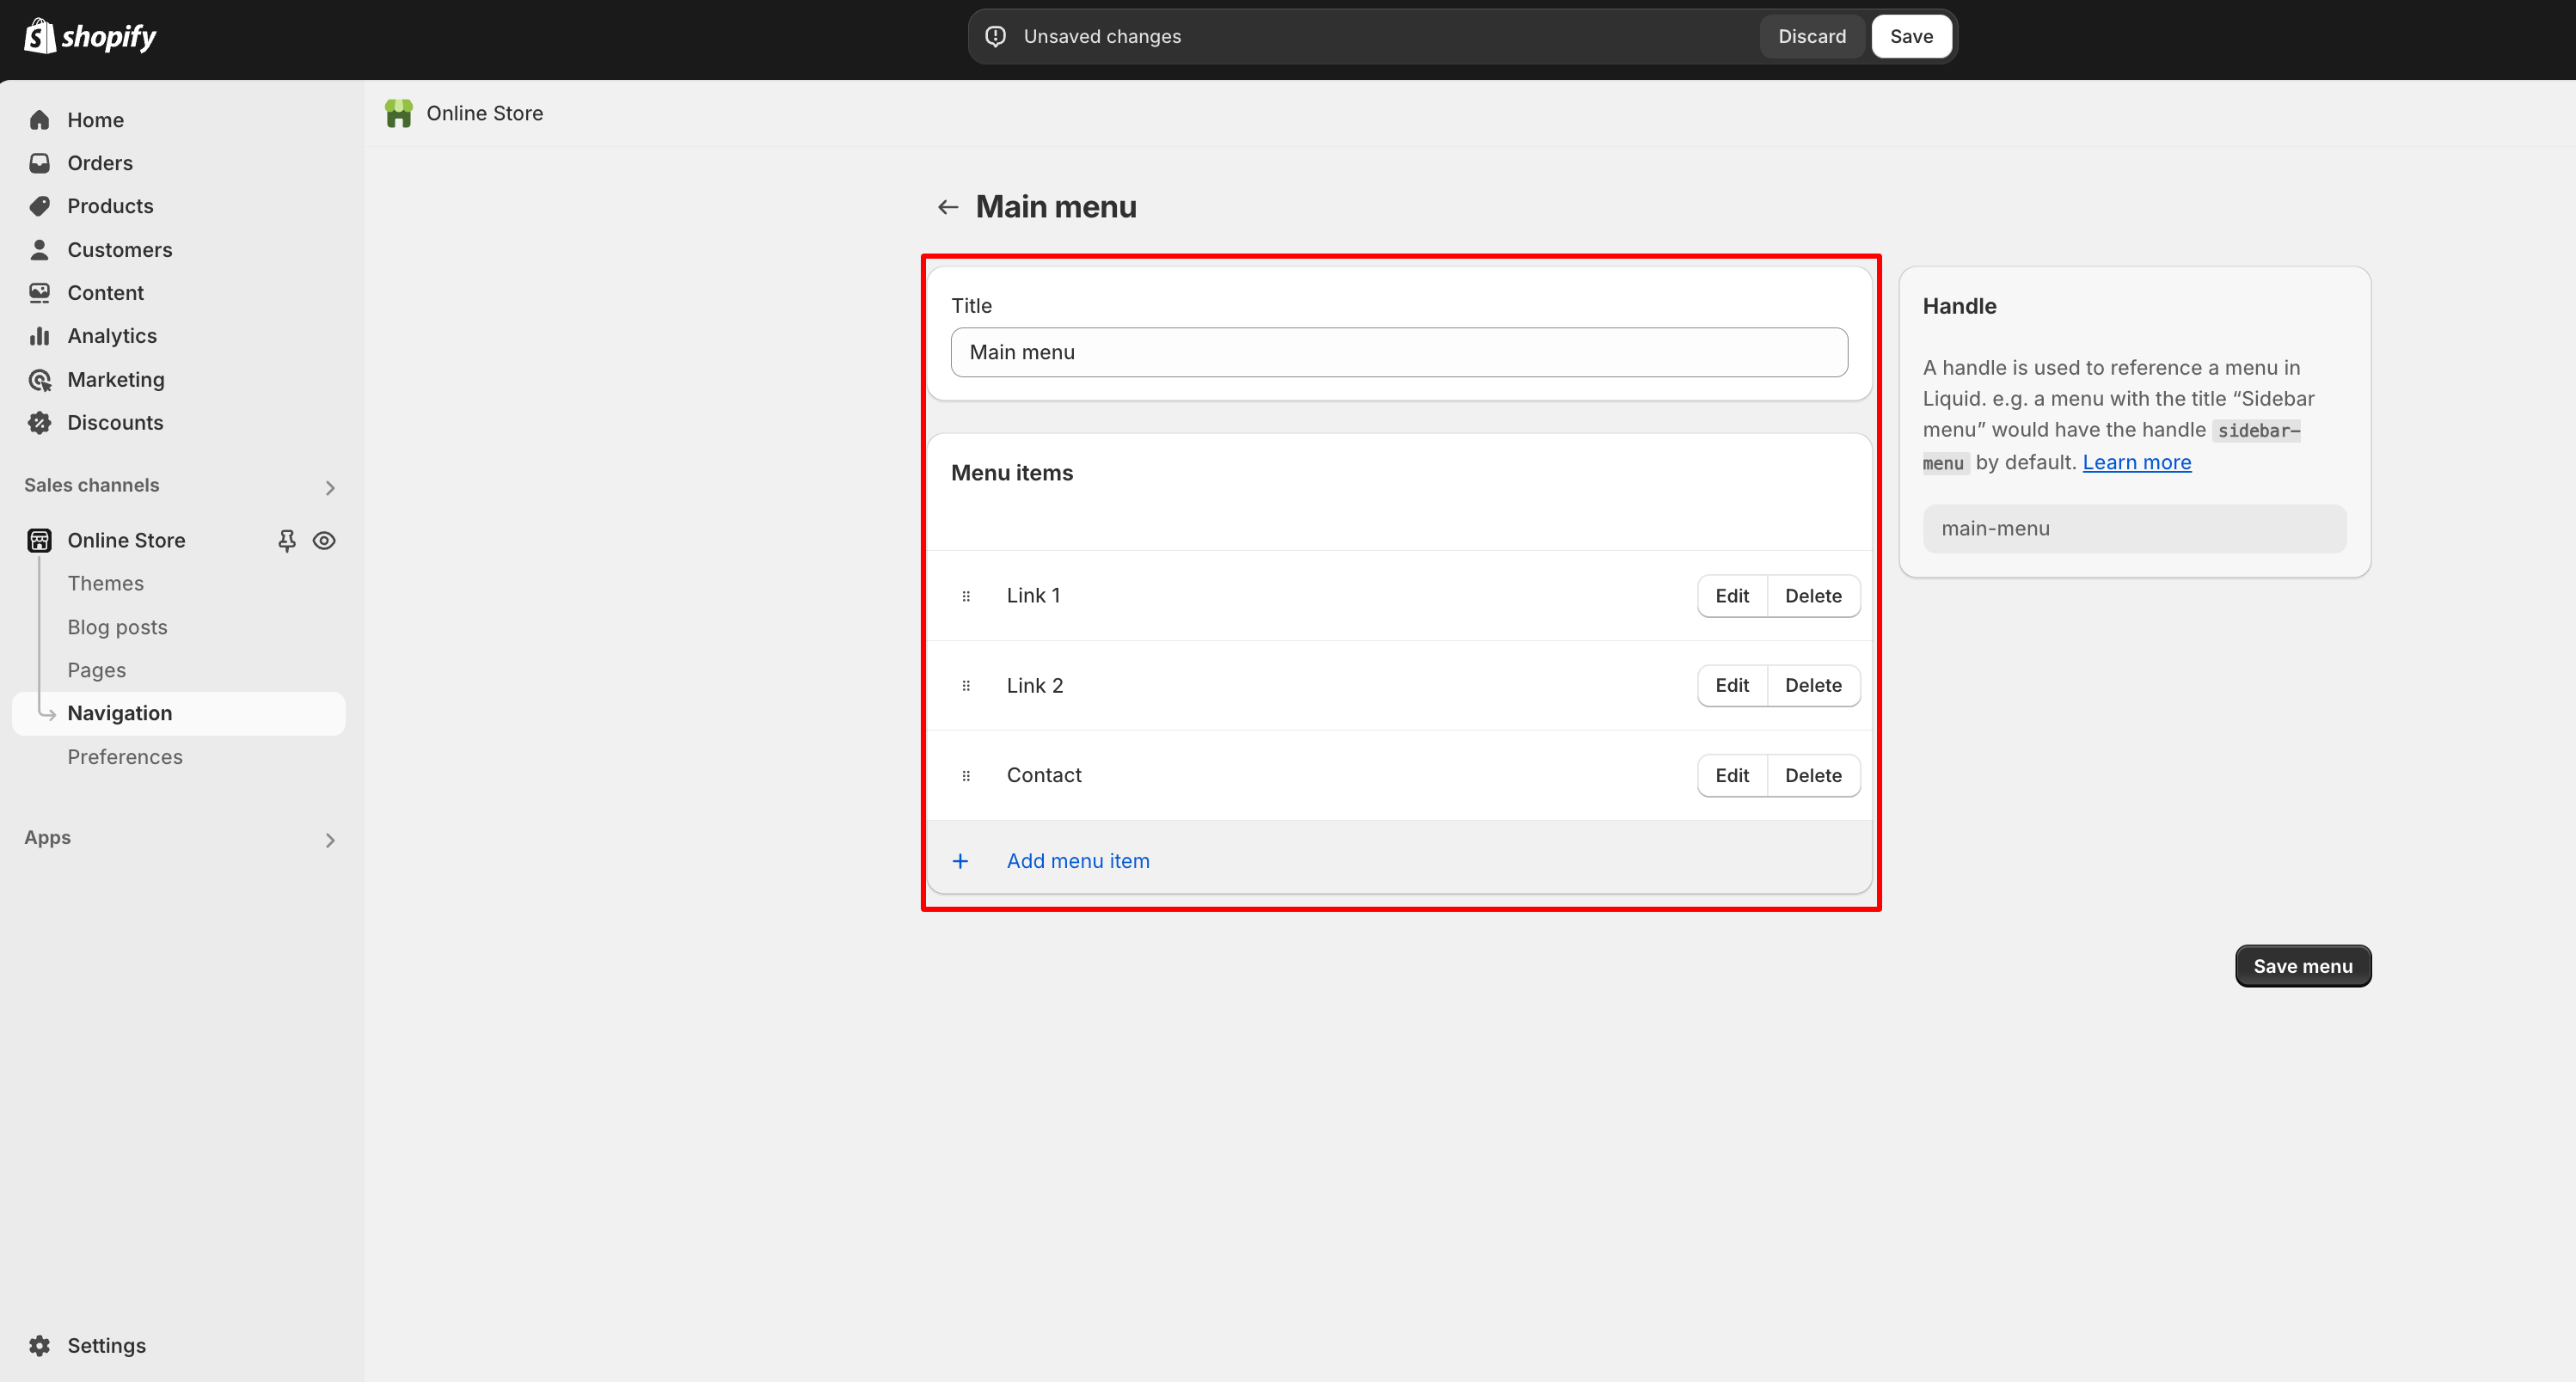Image resolution: width=2576 pixels, height=1382 pixels.
Task: Expand the Apps section chevron
Action: point(329,841)
